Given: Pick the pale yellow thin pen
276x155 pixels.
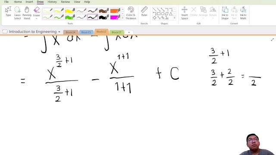Looking at the screenshot, I should pos(47,10).
